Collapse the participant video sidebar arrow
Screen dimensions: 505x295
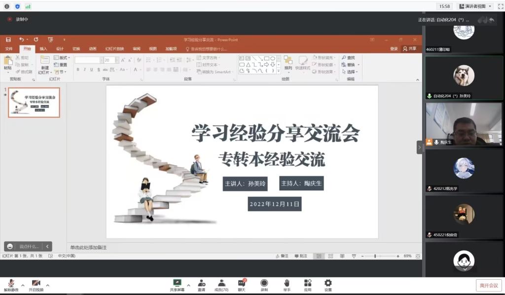tap(419, 147)
